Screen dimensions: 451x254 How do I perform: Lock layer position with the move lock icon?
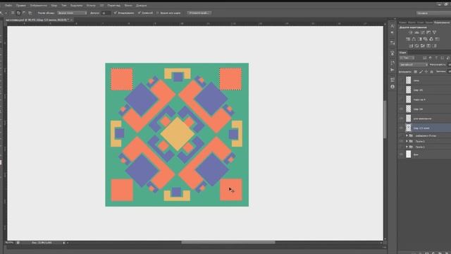426,71
